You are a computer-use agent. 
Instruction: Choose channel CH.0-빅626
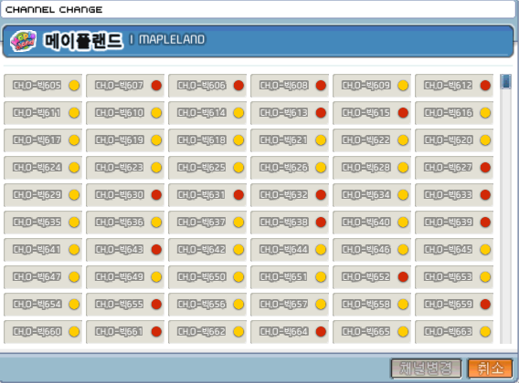[x=290, y=168]
